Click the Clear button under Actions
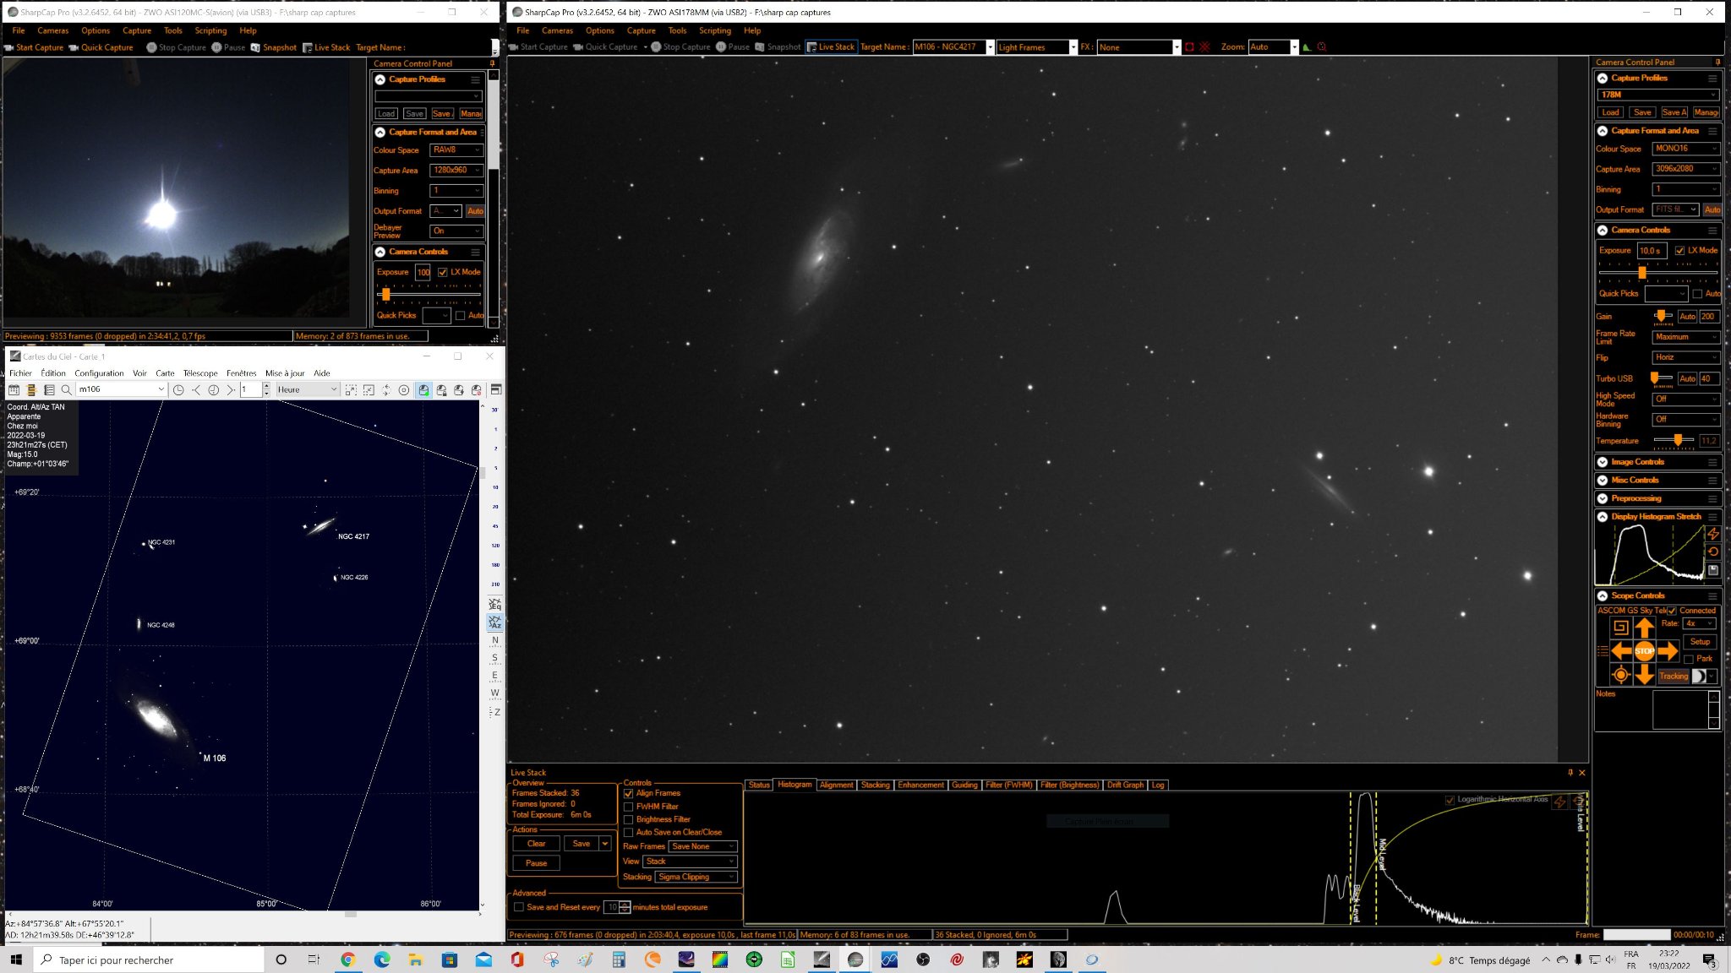The image size is (1731, 973). (x=536, y=844)
